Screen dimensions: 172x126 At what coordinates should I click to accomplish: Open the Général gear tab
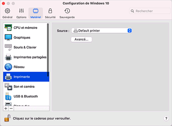[x=8, y=13]
